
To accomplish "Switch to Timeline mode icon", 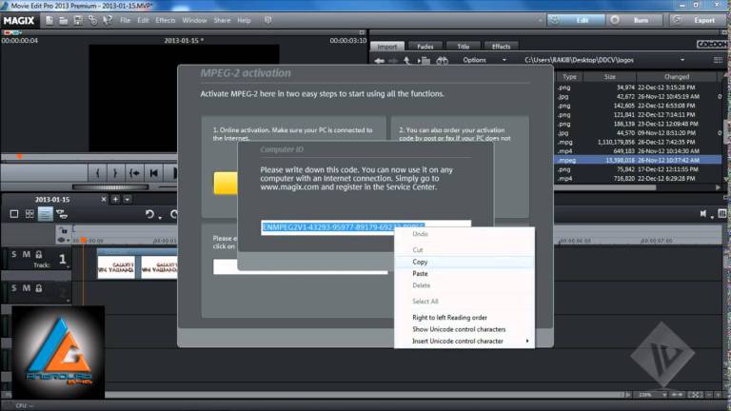I will (46, 214).
